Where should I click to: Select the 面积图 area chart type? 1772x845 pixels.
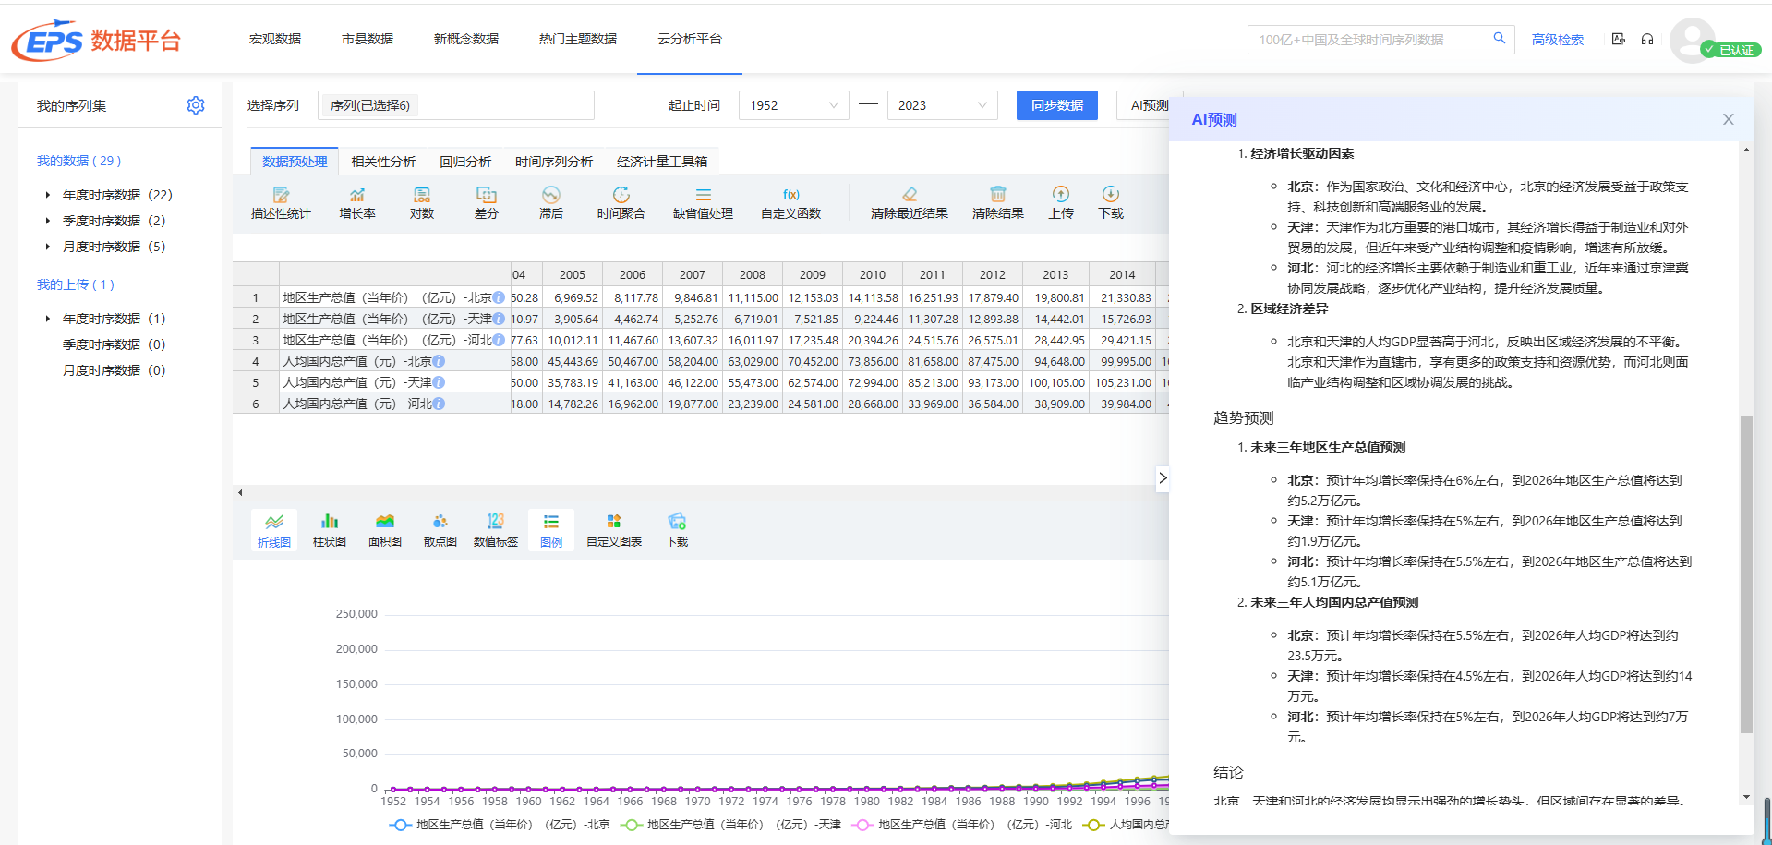[385, 530]
